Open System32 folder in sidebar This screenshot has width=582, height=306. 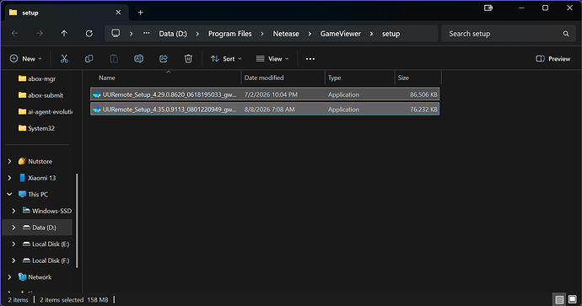click(36, 128)
